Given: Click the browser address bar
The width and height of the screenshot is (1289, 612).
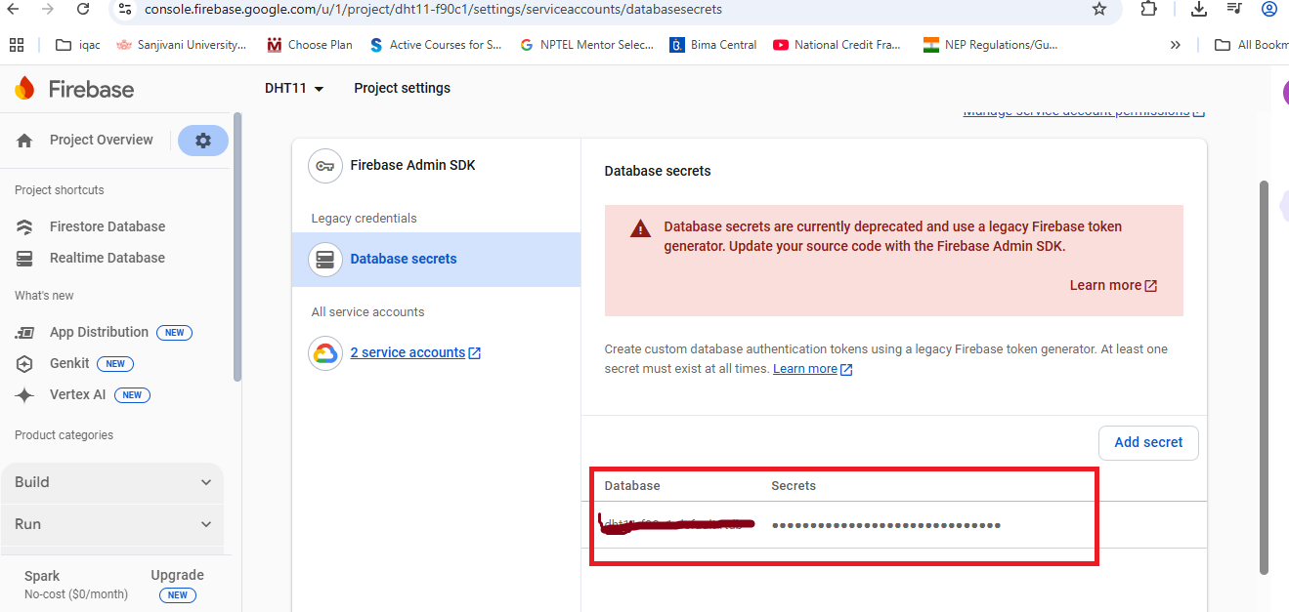Looking at the screenshot, I should pyautogui.click(x=606, y=9).
